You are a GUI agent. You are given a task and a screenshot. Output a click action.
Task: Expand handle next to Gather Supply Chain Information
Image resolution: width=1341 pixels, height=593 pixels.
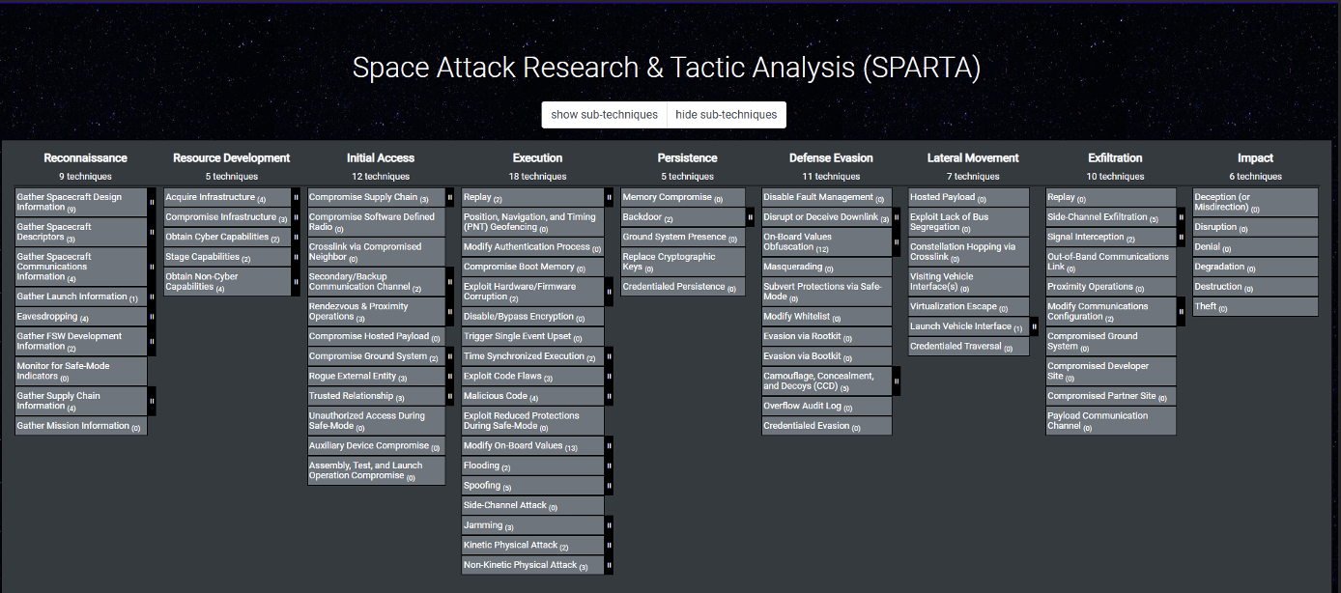coord(152,401)
